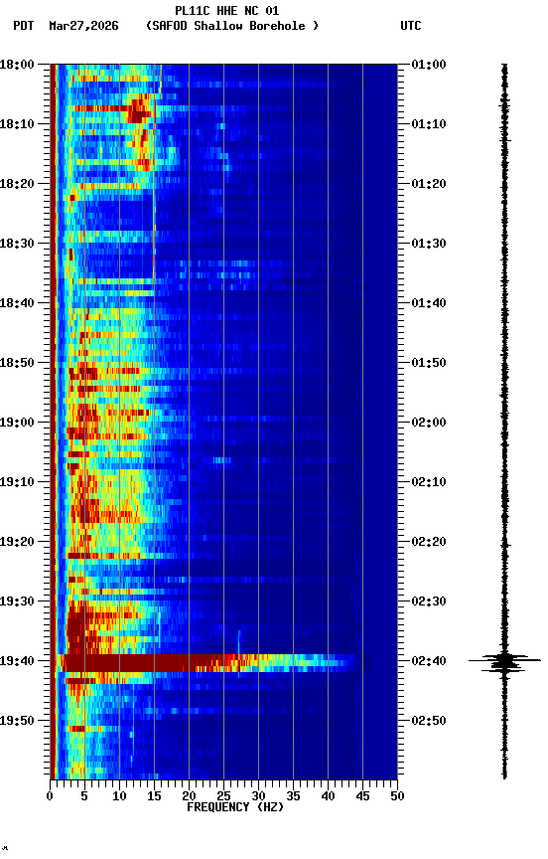Select the 19:00 PDT time label
The height and width of the screenshot is (859, 548).
pyautogui.click(x=17, y=423)
